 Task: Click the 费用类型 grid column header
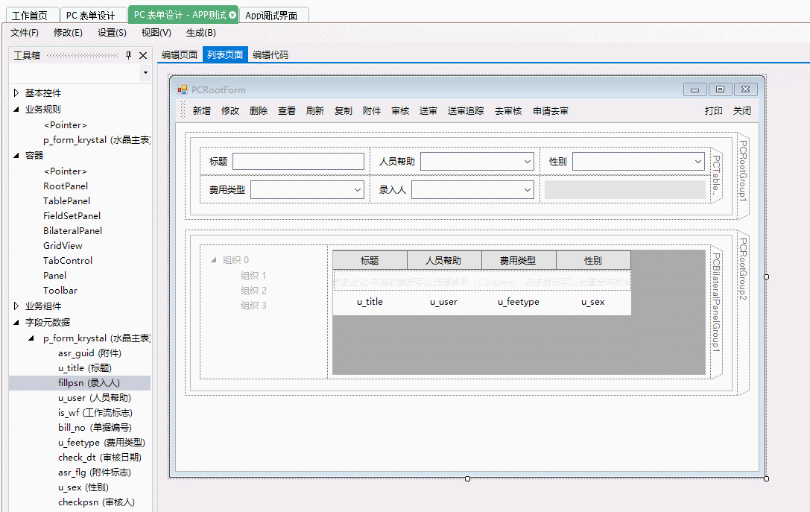click(x=519, y=260)
